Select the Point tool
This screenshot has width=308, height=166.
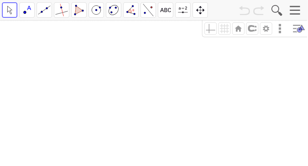[x=27, y=10]
